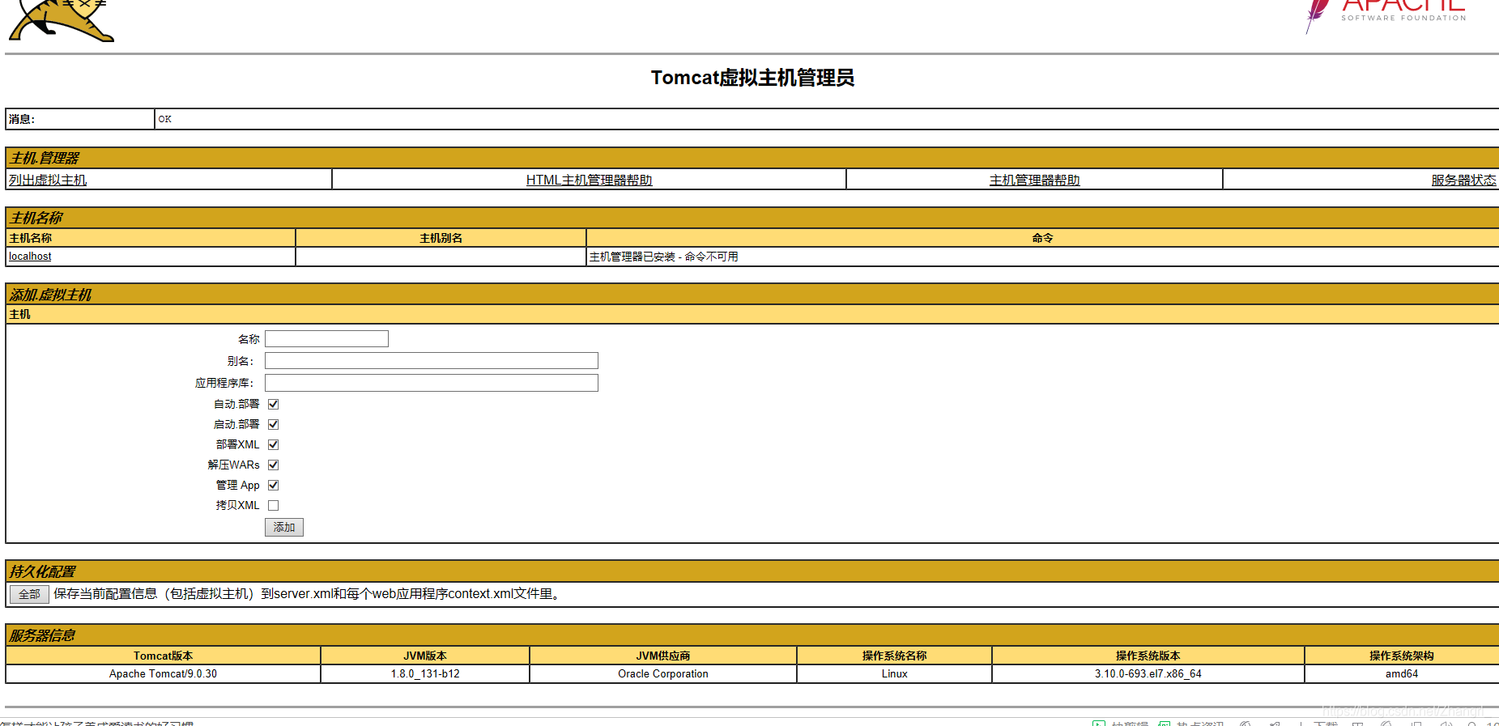The width and height of the screenshot is (1499, 726).
Task: Click the 主机.管理器 section heading
Action: click(45, 158)
